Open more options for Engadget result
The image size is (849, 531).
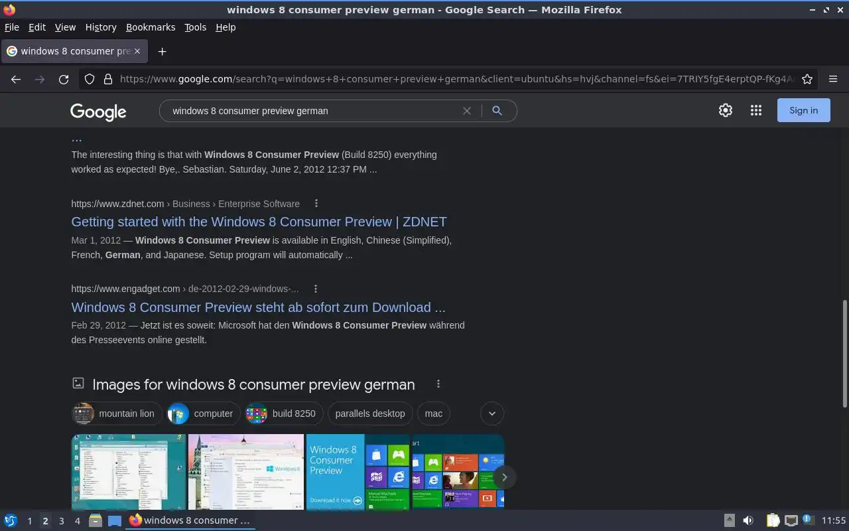click(x=316, y=289)
